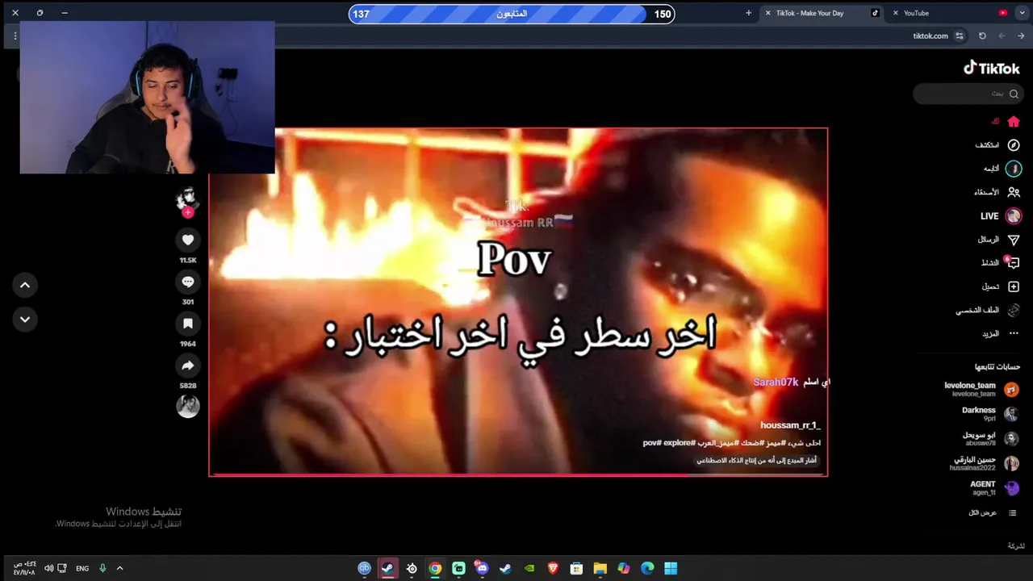Open the TikTok logo home link

992,68
